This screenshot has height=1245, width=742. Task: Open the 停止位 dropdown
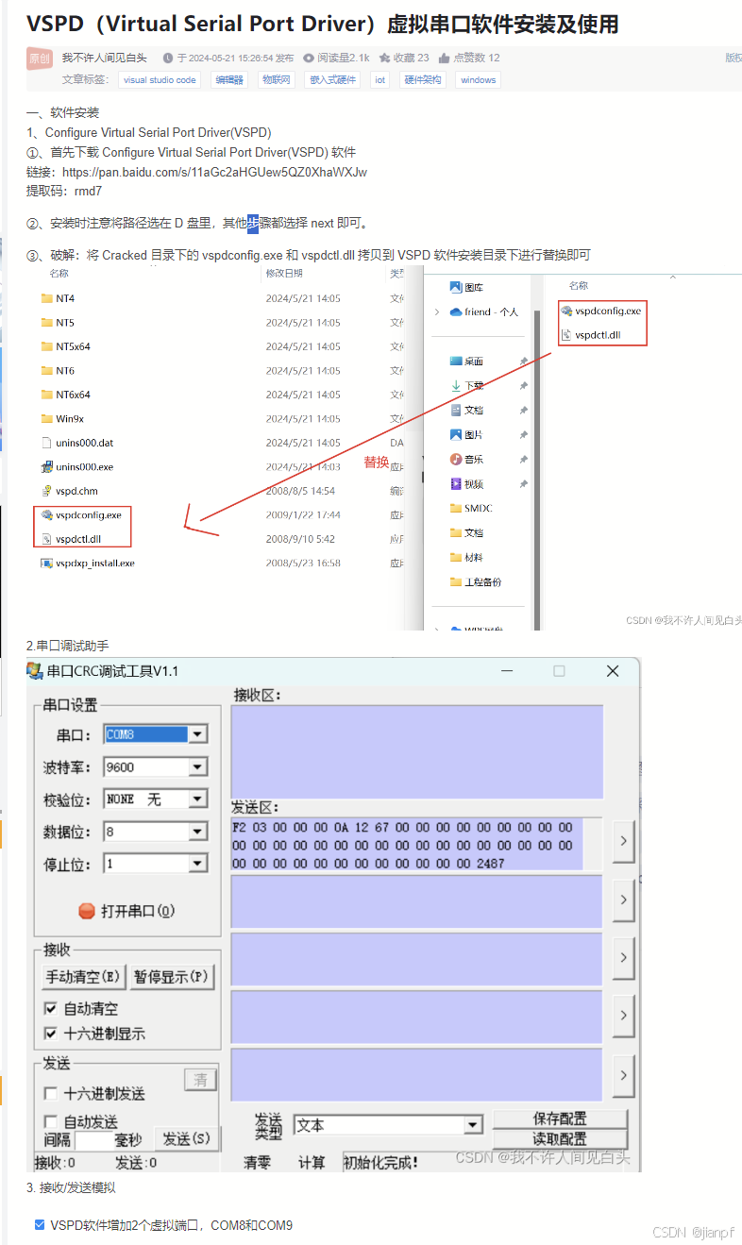[x=197, y=863]
